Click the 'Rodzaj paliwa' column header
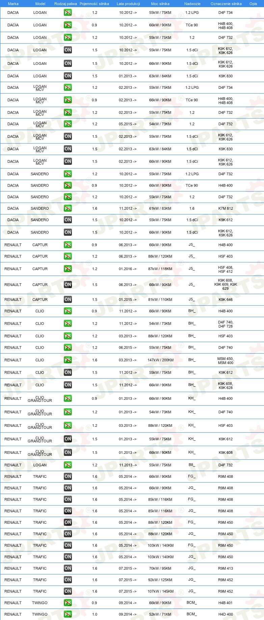The image size is (264, 620). (65, 4)
